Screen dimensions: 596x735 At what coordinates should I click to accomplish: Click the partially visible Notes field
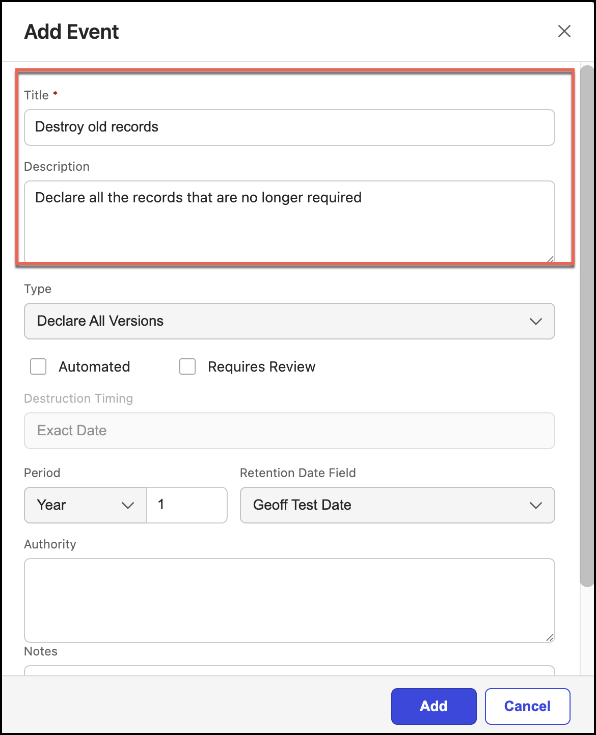point(289,671)
